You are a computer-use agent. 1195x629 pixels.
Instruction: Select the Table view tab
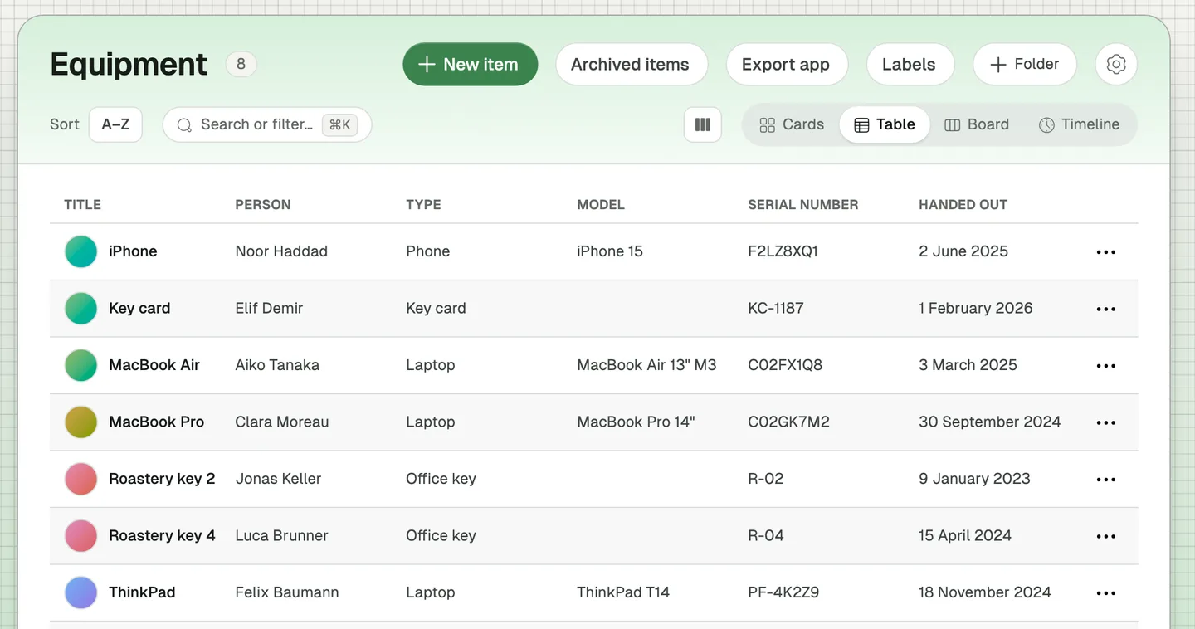(885, 124)
